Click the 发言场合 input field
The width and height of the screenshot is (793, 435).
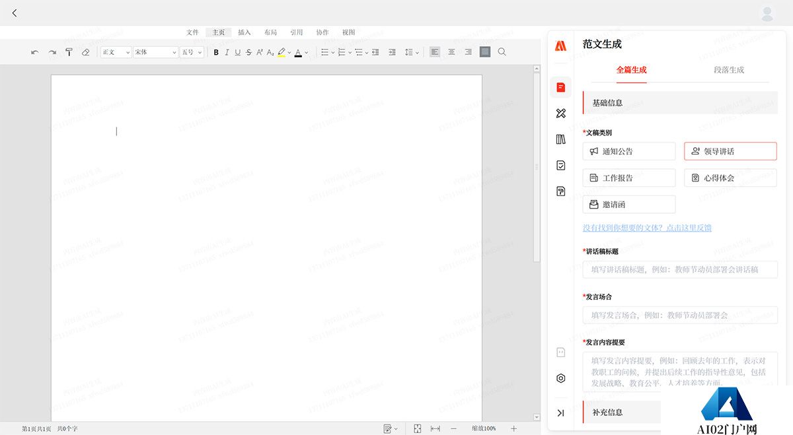680,315
